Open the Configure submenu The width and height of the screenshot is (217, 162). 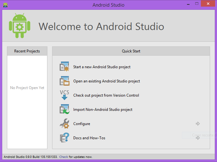pos(82,124)
